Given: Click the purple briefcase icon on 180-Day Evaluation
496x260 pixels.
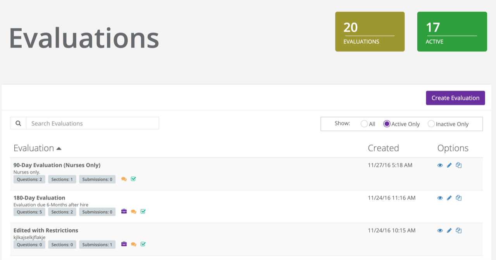Looking at the screenshot, I should pos(124,211).
